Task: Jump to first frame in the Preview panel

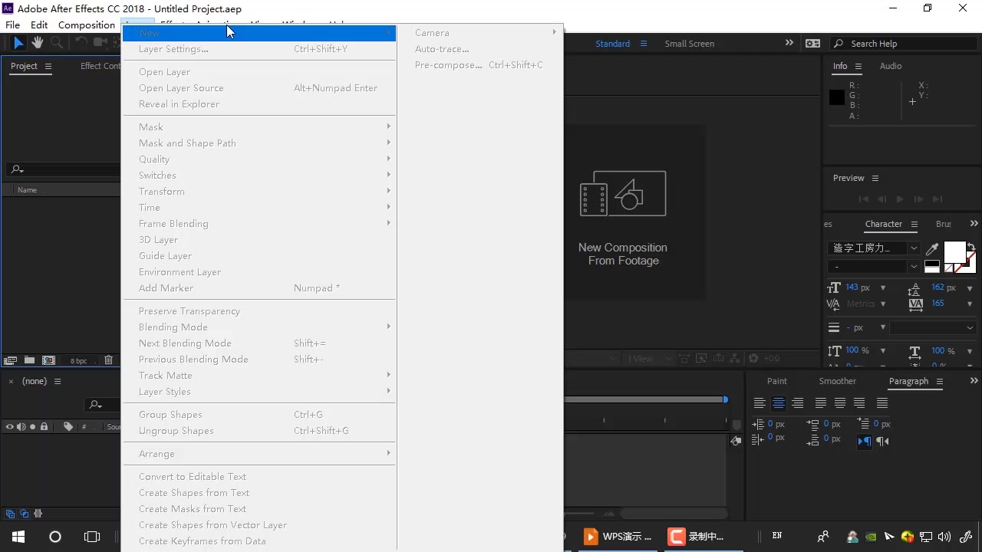Action: [864, 199]
